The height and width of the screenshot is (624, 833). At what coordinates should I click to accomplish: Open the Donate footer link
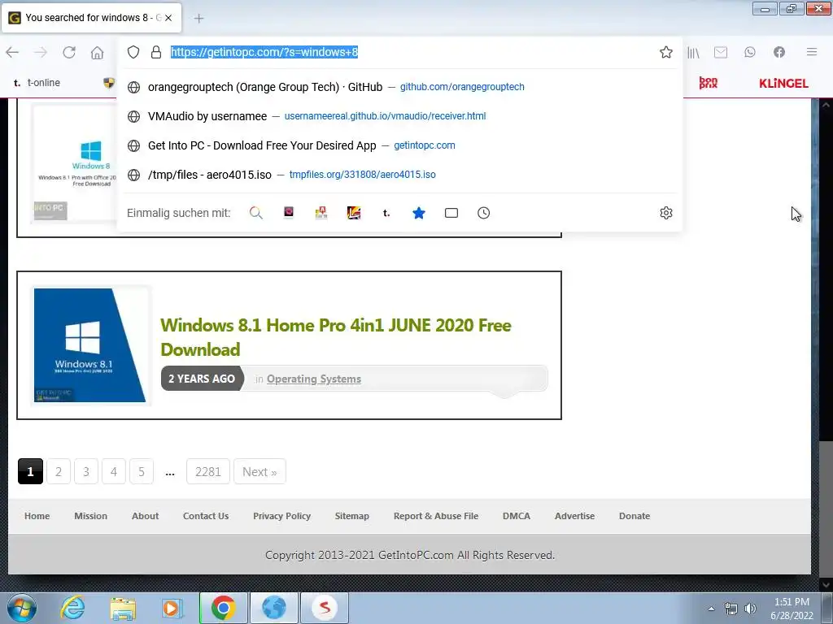coord(635,516)
